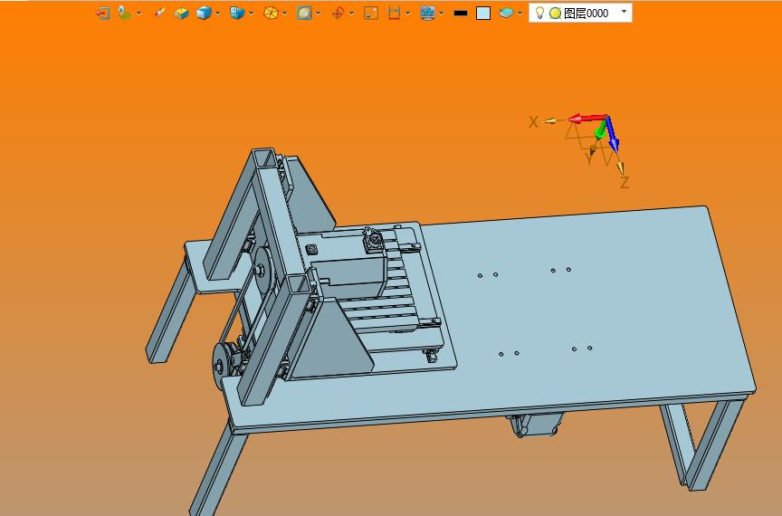Click the yellow circle layer color
The width and height of the screenshot is (782, 516).
[x=555, y=14]
